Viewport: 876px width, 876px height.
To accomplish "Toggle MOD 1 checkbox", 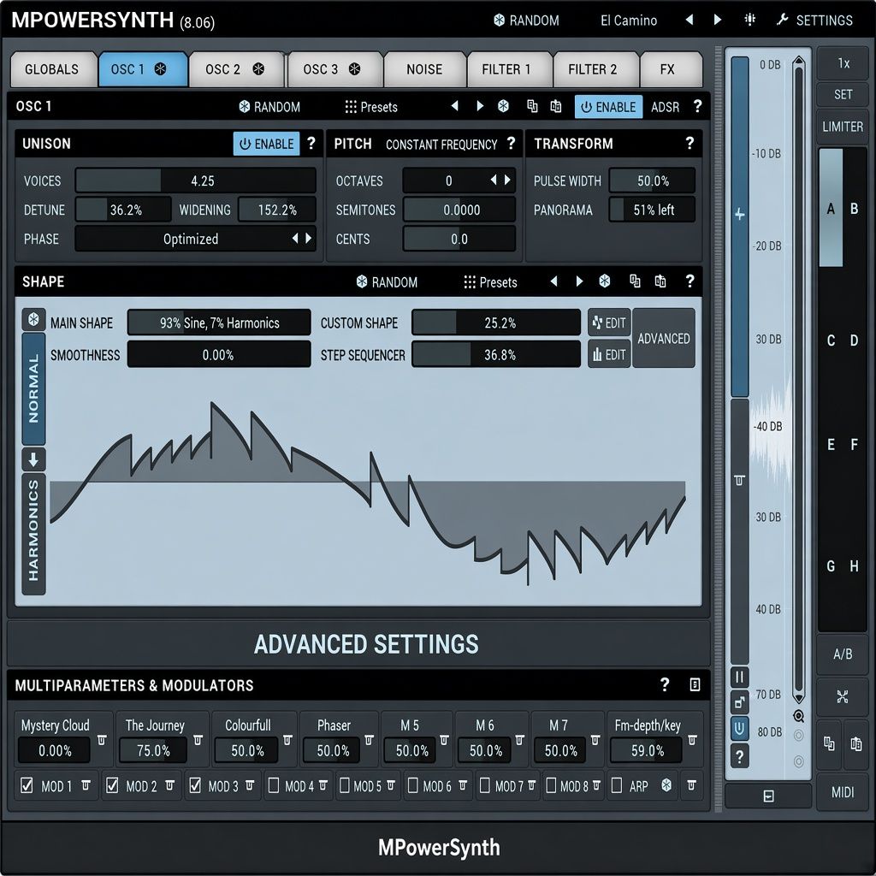I will 27,785.
